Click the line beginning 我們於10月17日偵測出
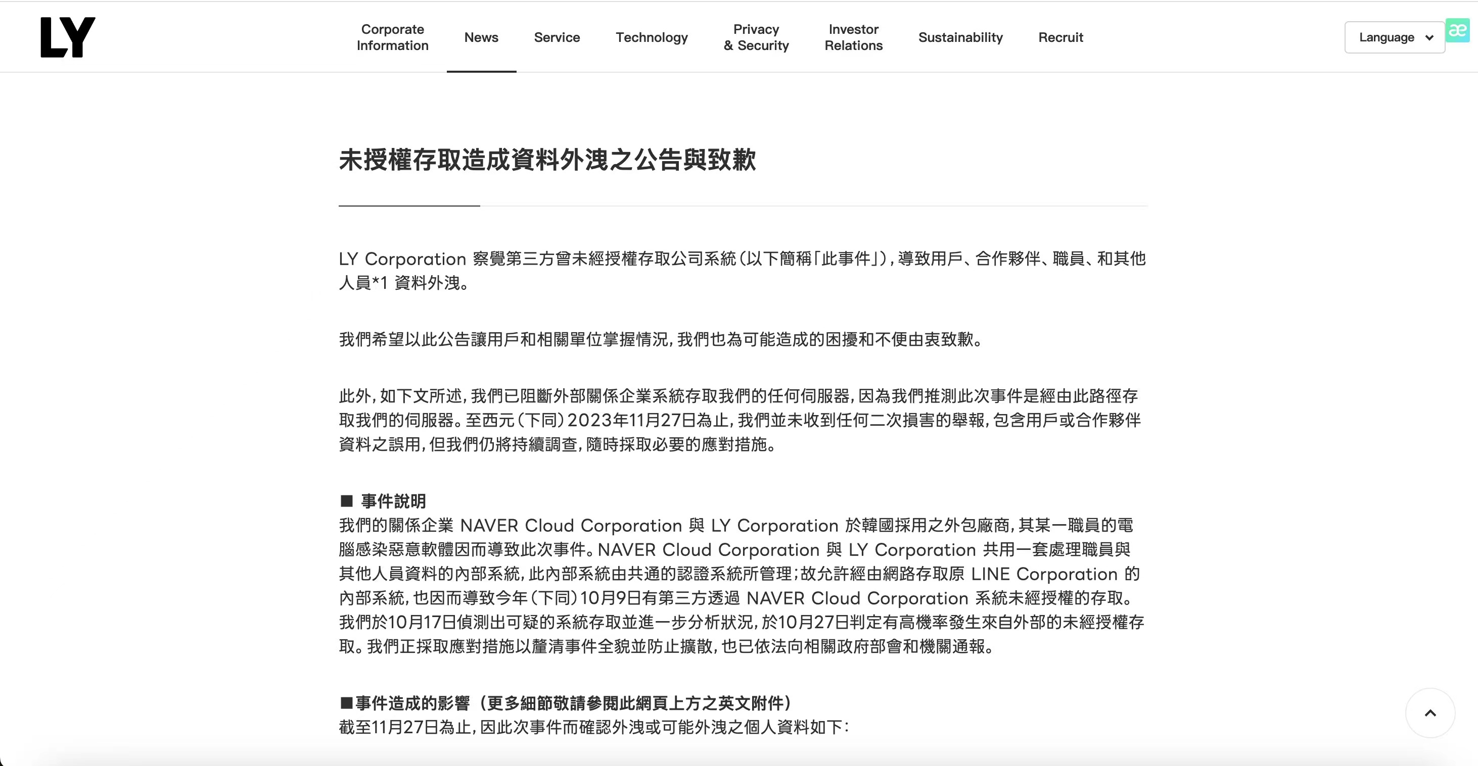The width and height of the screenshot is (1478, 766). click(x=742, y=622)
